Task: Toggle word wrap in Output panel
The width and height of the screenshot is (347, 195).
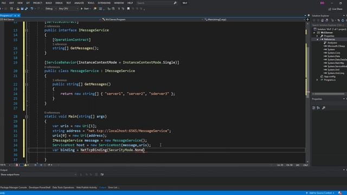Action: 102,174
